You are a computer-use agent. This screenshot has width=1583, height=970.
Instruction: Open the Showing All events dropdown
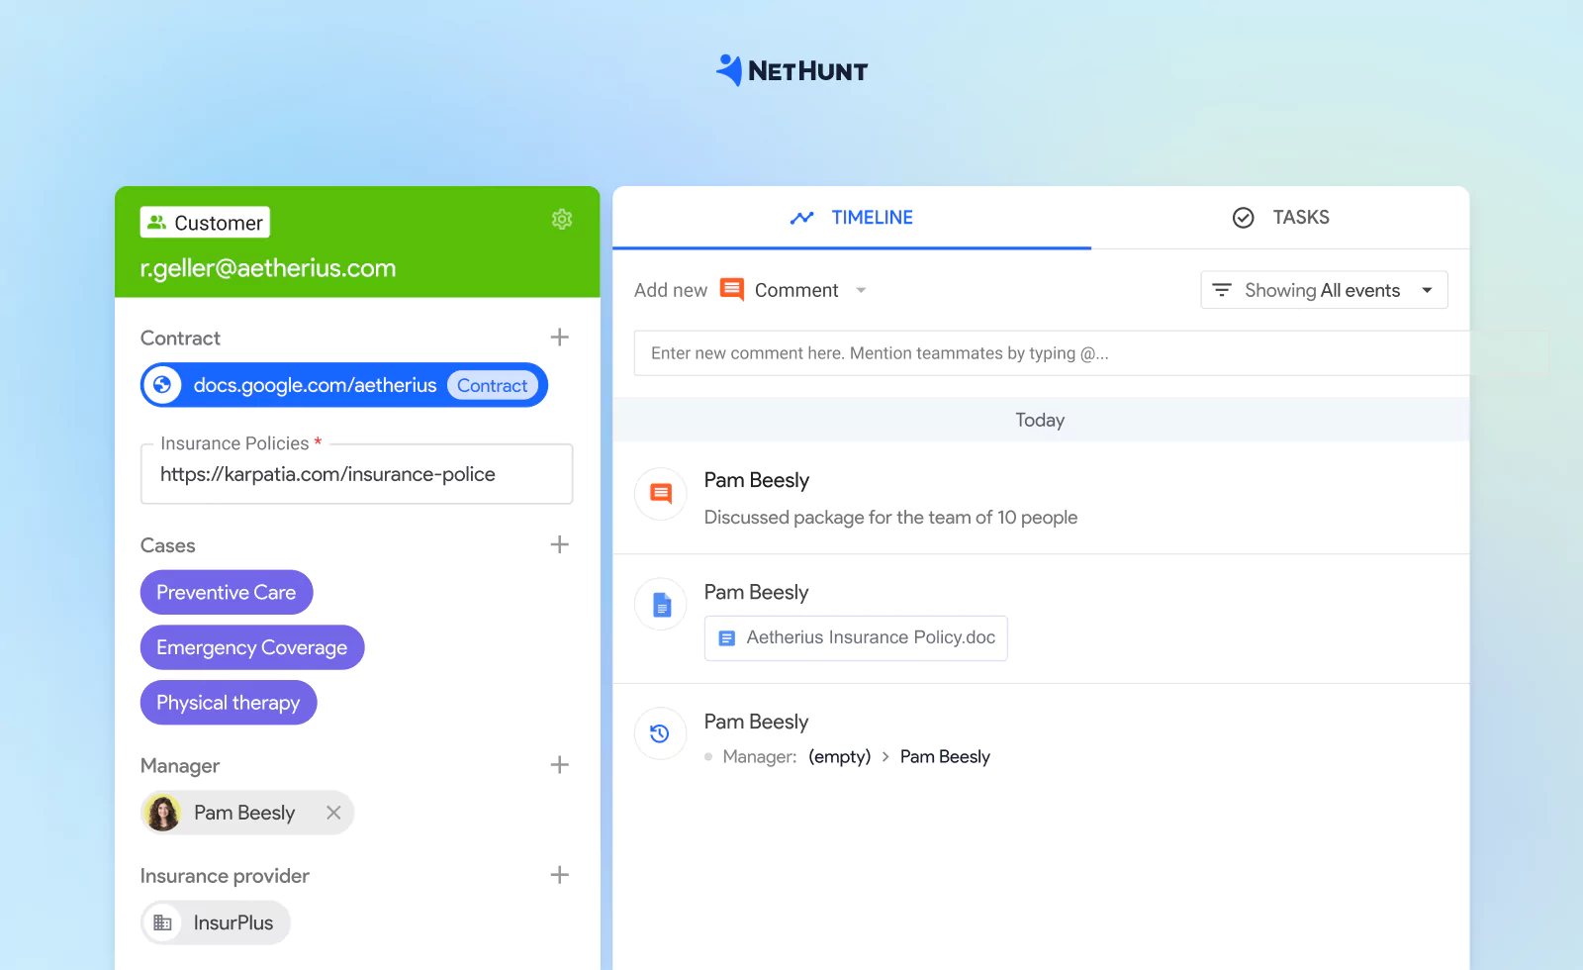tap(1427, 289)
